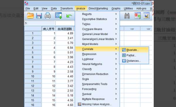
Task: Choose Distances... from Correlate submenu
Action: pos(134,61)
